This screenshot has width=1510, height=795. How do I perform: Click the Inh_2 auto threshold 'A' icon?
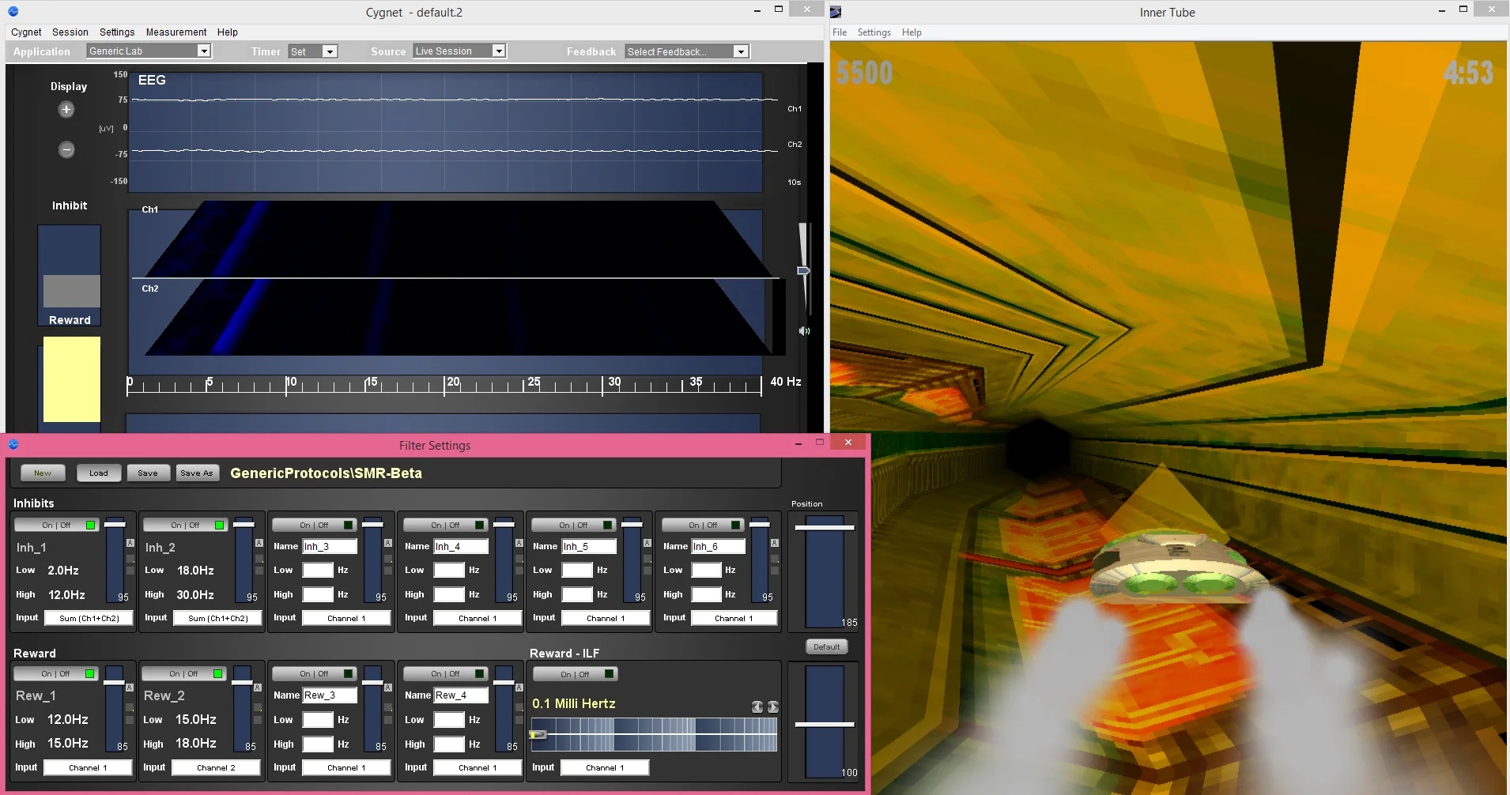(259, 543)
